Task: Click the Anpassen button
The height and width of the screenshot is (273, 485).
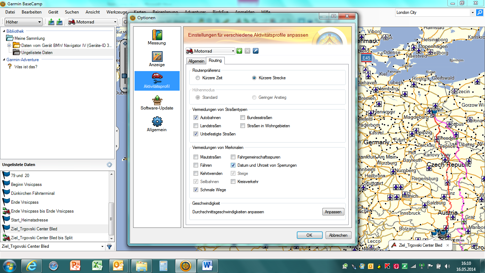Action: [x=333, y=212]
